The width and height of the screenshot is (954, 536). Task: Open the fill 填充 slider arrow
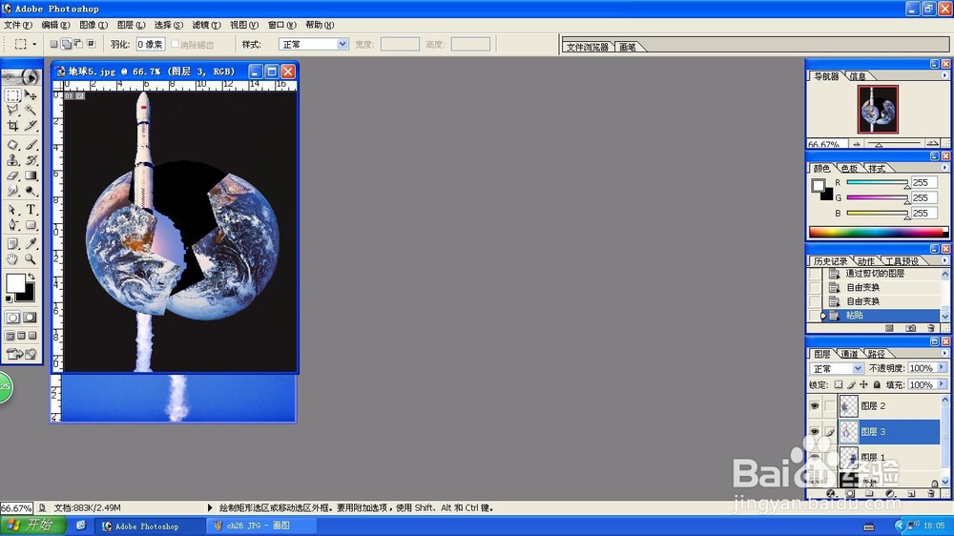tap(942, 384)
